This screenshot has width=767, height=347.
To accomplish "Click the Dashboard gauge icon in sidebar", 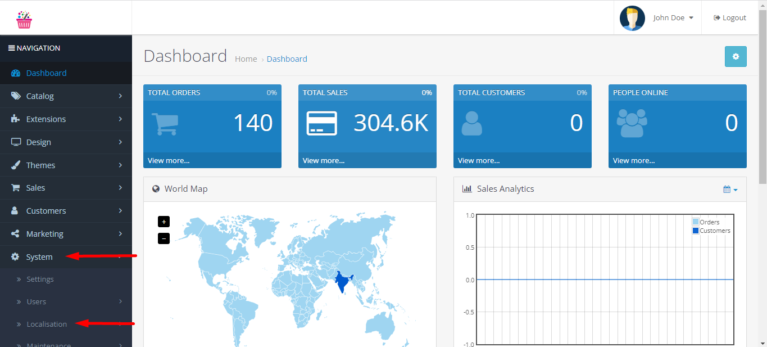I will [16, 73].
